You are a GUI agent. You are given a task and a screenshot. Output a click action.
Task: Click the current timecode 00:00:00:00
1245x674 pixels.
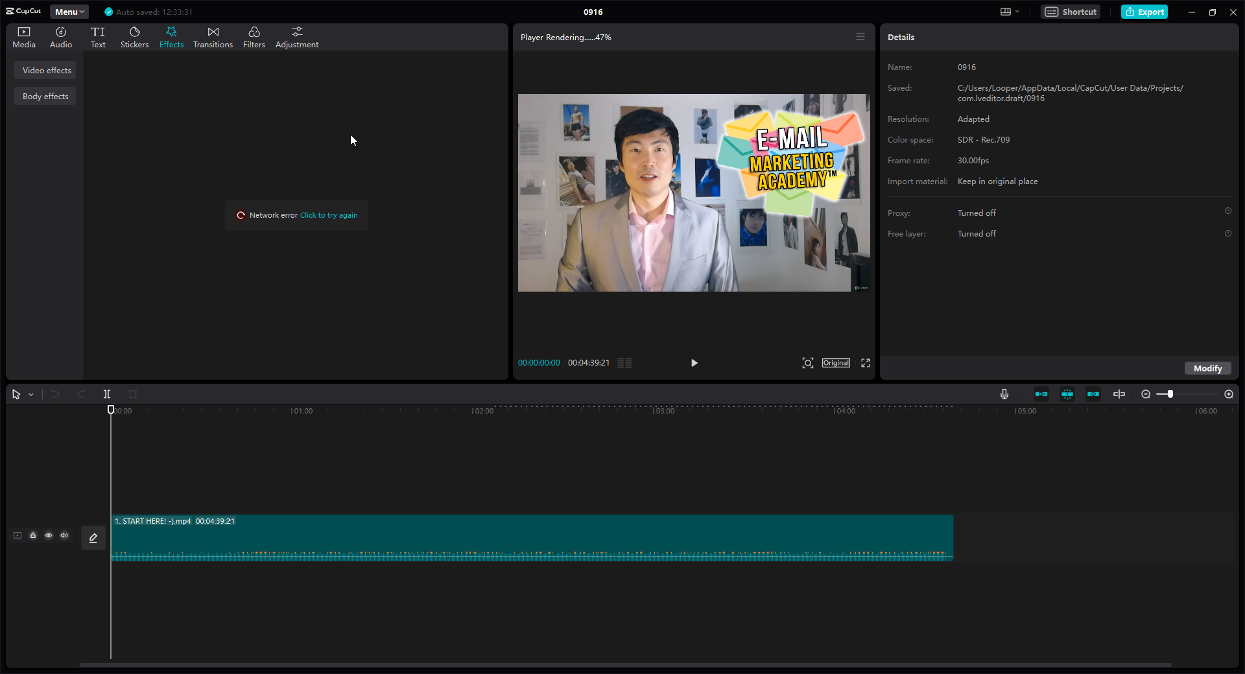pos(539,363)
